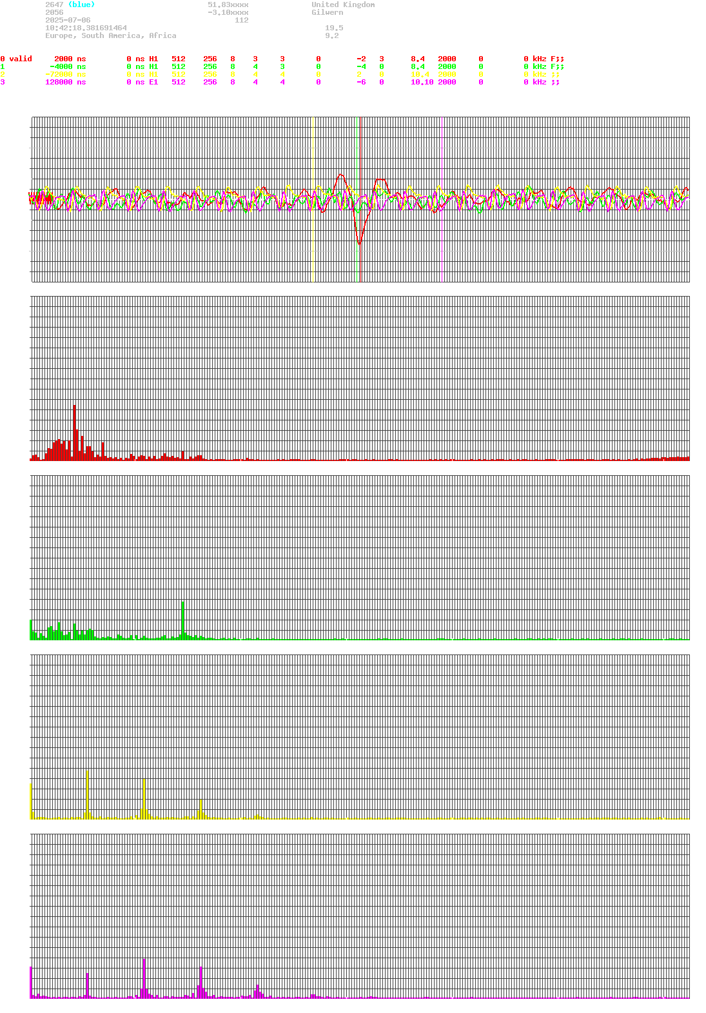Click the tallest spike in the yellow spectrum

pyautogui.click(x=87, y=794)
